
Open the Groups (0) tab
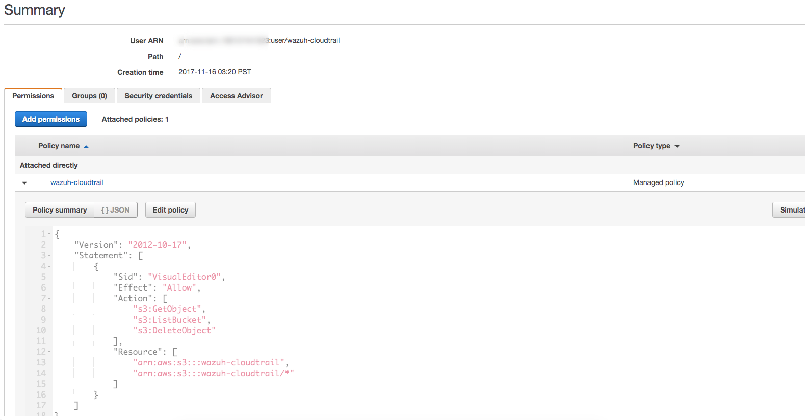(x=89, y=96)
